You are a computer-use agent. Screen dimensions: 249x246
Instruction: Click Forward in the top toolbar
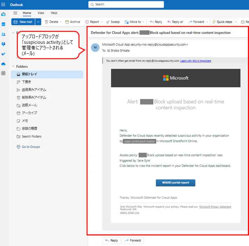click(196, 22)
